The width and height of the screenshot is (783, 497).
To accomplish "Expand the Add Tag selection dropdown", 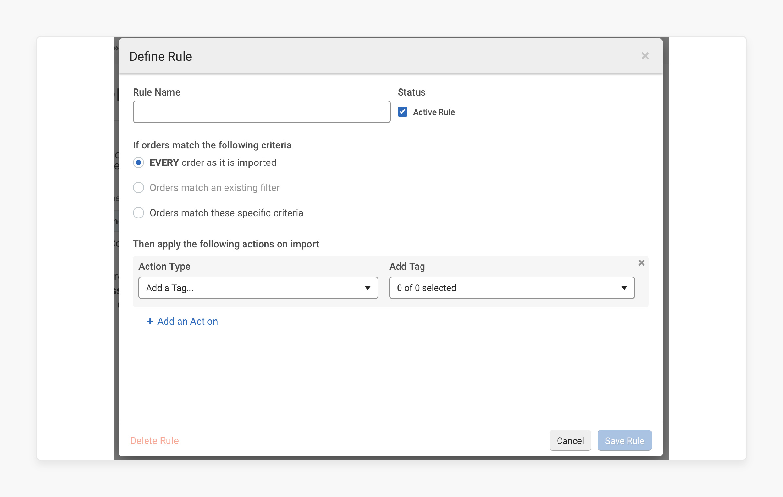I will click(512, 288).
